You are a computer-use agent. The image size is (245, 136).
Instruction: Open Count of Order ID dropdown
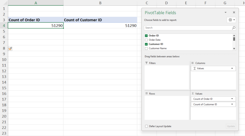232,99
